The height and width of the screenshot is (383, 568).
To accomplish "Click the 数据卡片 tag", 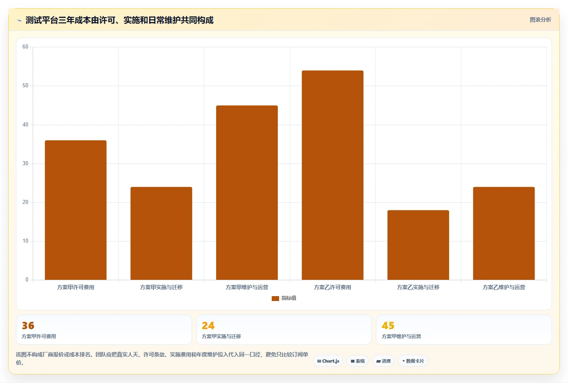I will coord(413,361).
